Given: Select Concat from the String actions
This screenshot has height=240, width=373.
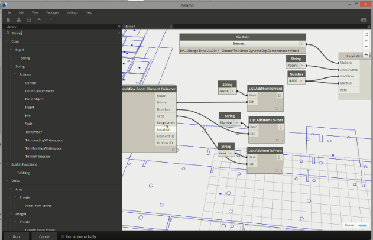Looking at the screenshot, I should [x=30, y=83].
